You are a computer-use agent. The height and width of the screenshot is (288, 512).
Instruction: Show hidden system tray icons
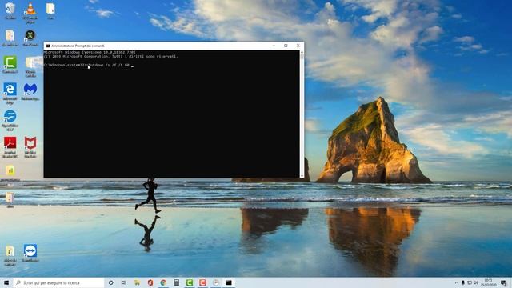pyautogui.click(x=456, y=282)
